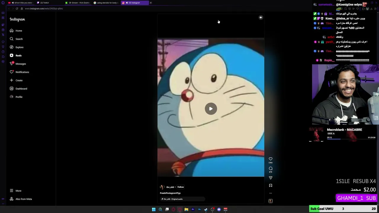
Task: Expand Also from Meta menu
Action: click(x=21, y=199)
